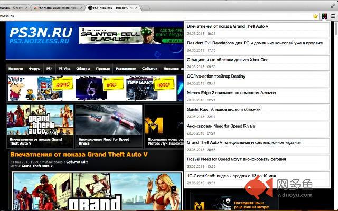The height and width of the screenshot is (211, 338).
Task: Open popup item Mirrors Edge 2 на Amazon
Action: tap(257, 96)
